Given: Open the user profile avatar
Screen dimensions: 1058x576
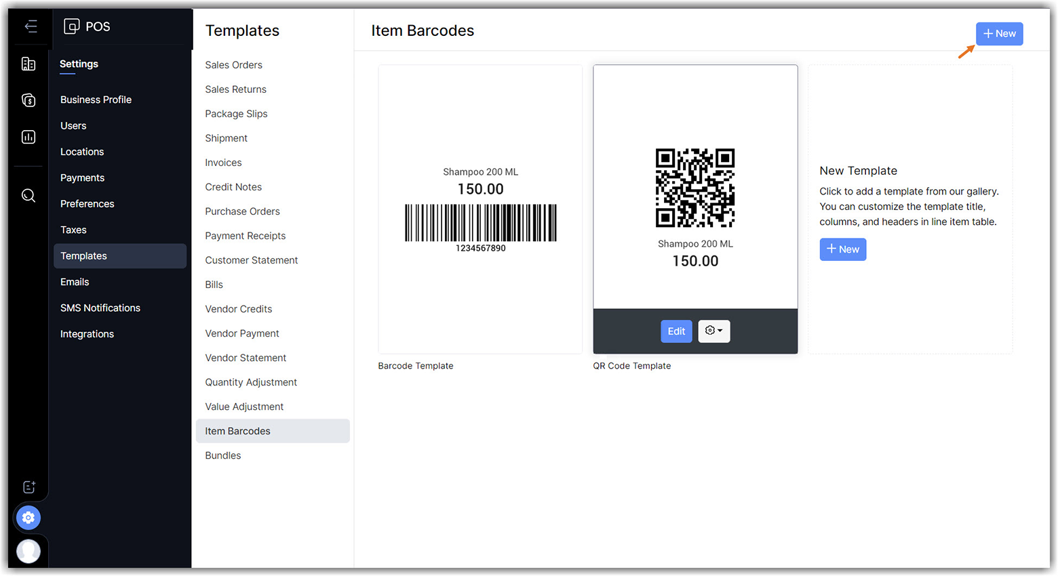Looking at the screenshot, I should pyautogui.click(x=28, y=550).
